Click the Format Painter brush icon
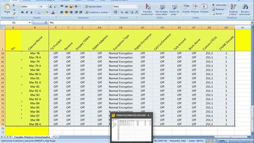The image size is (254, 143). coord(14,14)
